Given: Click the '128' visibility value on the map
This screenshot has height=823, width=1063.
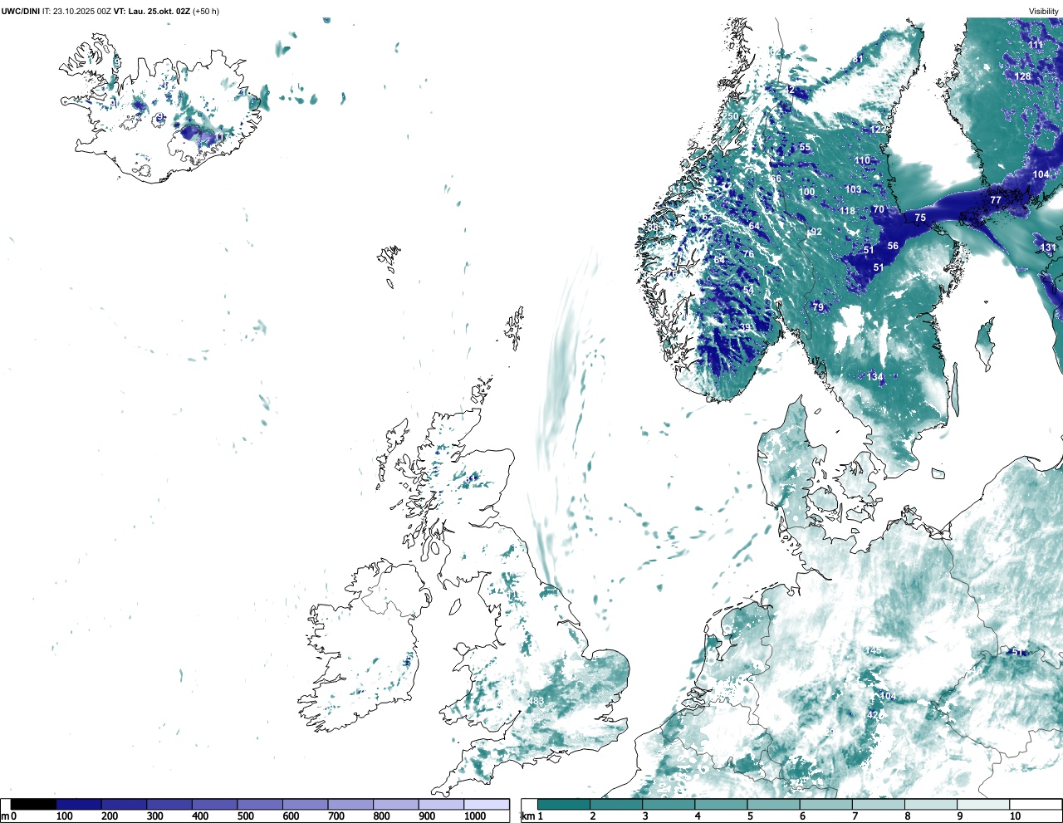Looking at the screenshot, I should pos(1022,76).
